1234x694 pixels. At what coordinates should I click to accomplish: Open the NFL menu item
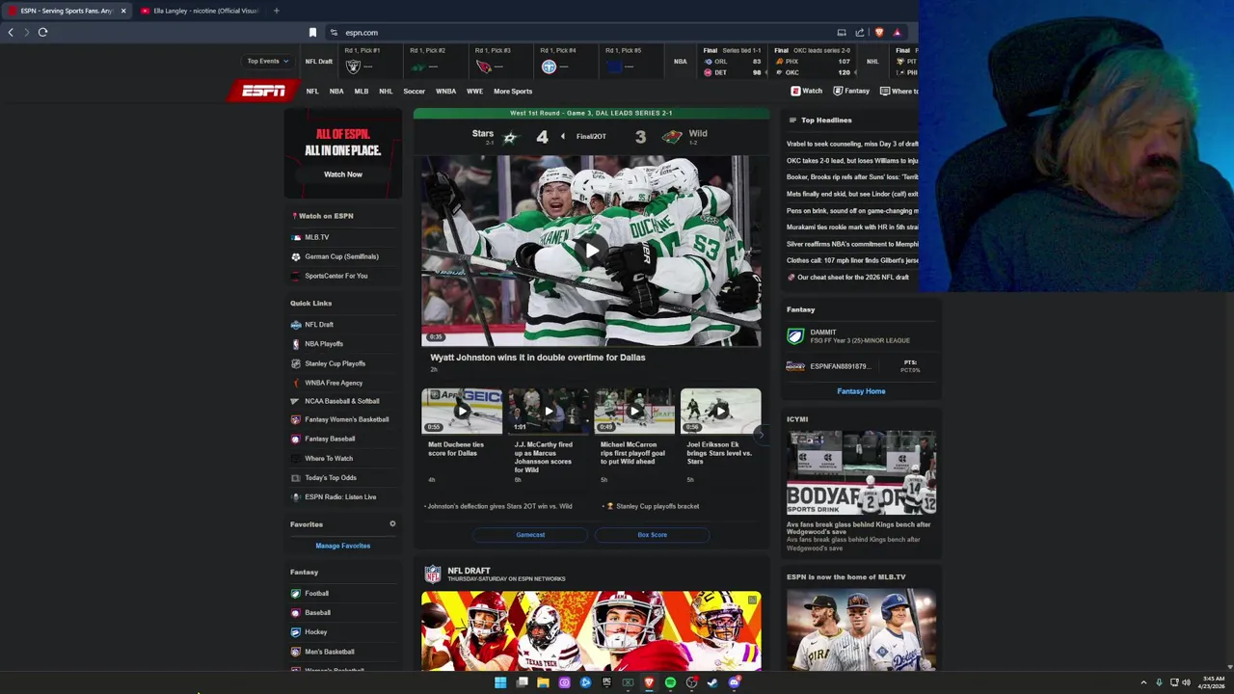(312, 92)
